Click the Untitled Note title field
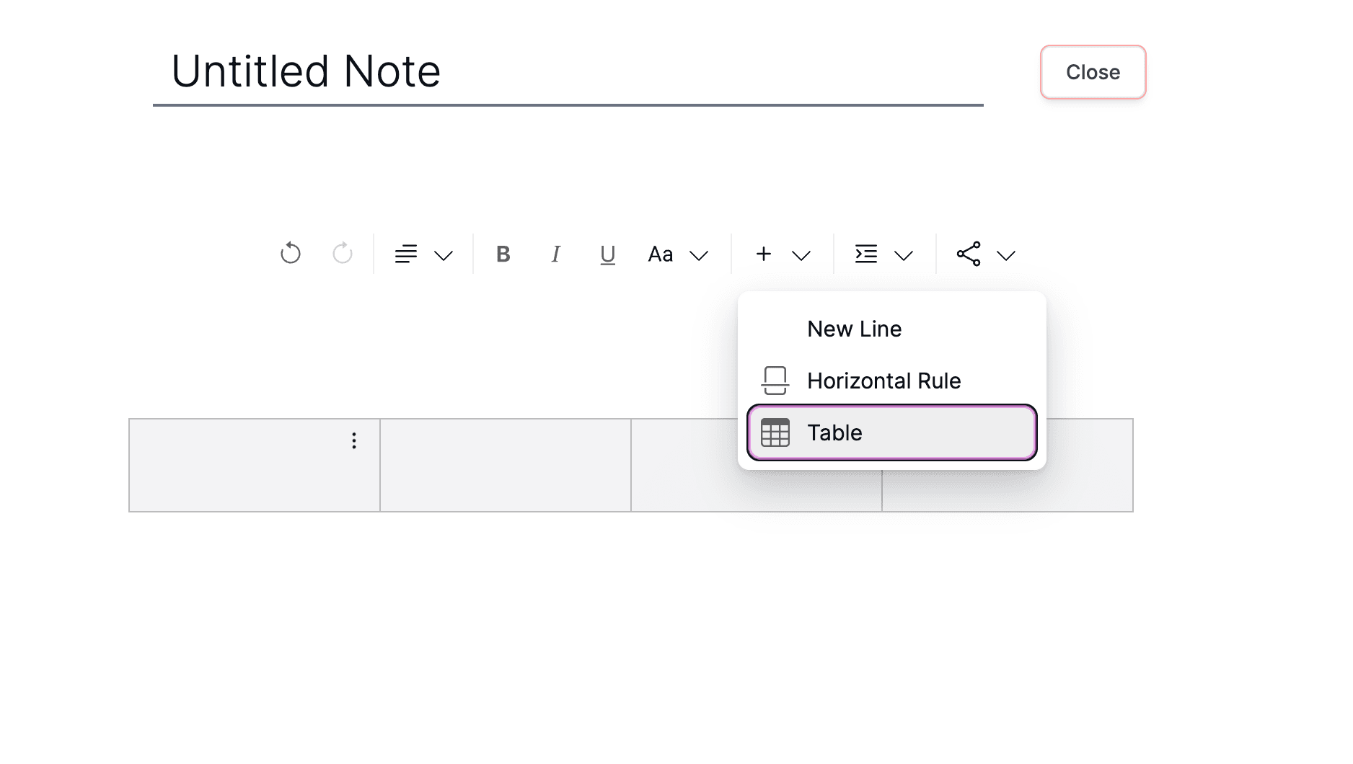Screen dimensions: 1353x764 pos(567,72)
